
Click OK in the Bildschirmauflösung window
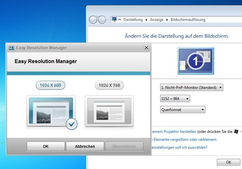[229, 162]
